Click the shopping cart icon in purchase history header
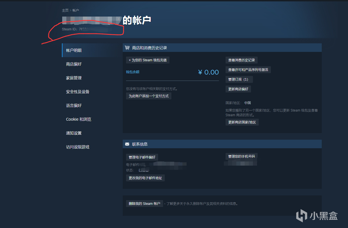 (x=127, y=48)
